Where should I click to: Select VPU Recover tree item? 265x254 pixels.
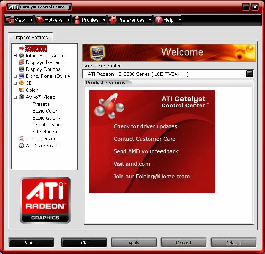click(x=41, y=139)
